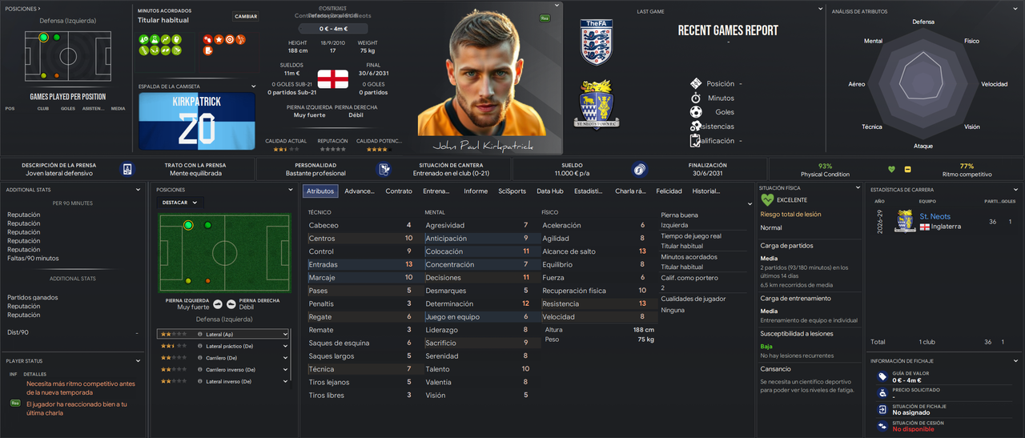Viewport: 1025px width, 438px height.
Task: Click the youth academy situation icon
Action: tap(384, 169)
